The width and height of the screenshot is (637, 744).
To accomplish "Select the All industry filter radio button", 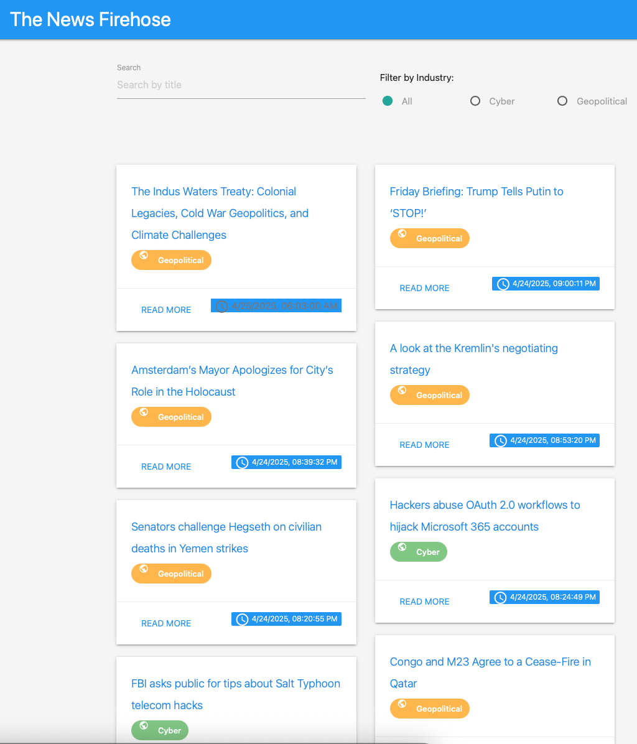I will (x=388, y=101).
